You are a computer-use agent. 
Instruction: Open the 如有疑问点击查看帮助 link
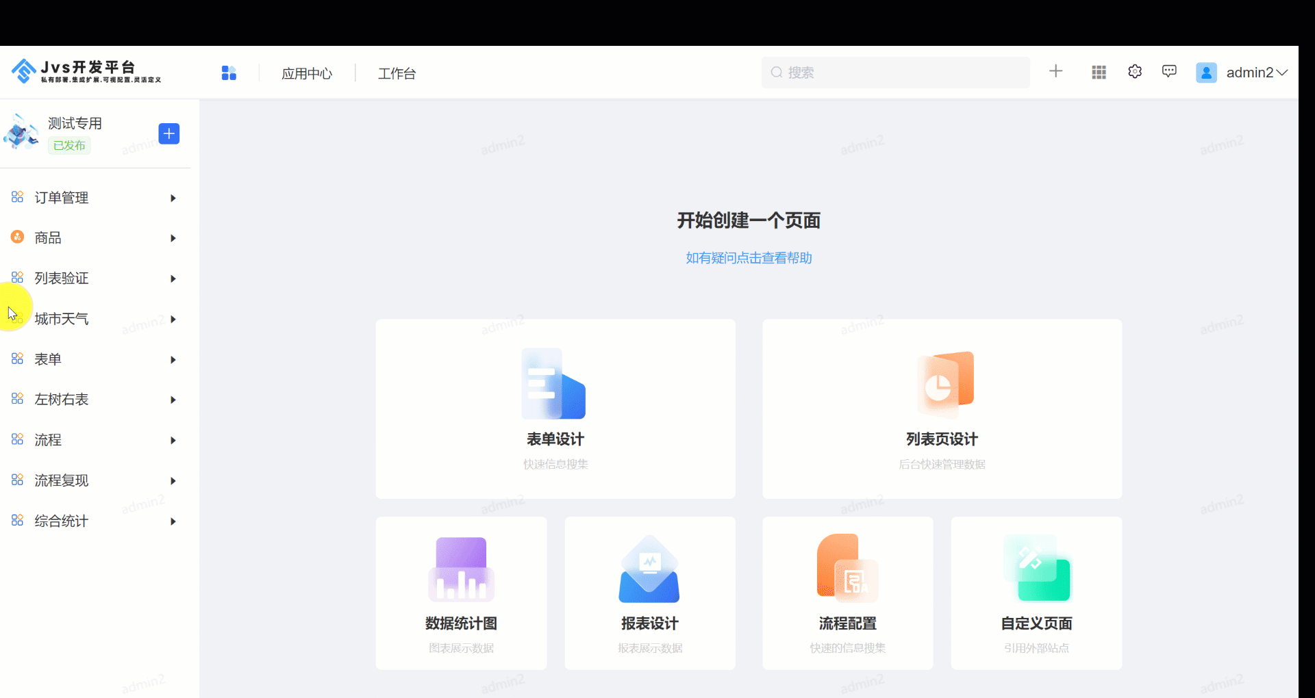(x=748, y=258)
